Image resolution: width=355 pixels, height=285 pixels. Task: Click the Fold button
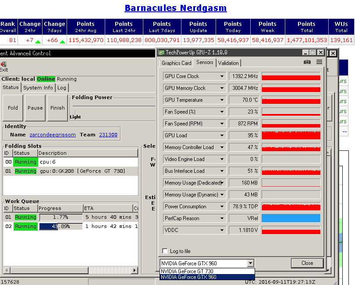point(13,108)
